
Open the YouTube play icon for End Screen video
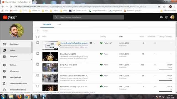click(91, 43)
